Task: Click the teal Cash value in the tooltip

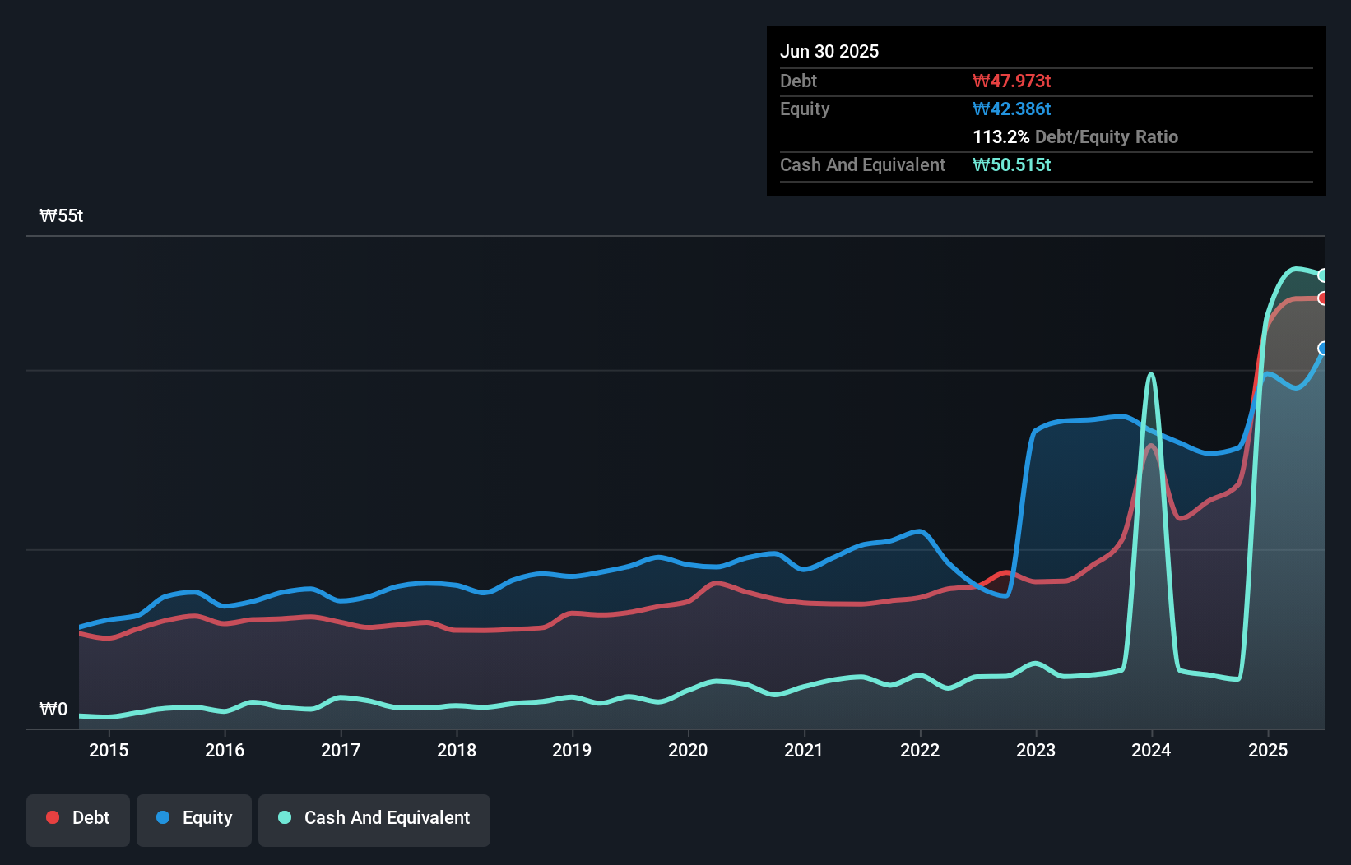Action: tap(1011, 164)
